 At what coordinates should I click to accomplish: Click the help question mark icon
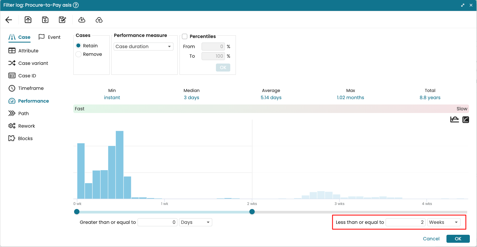76,5
